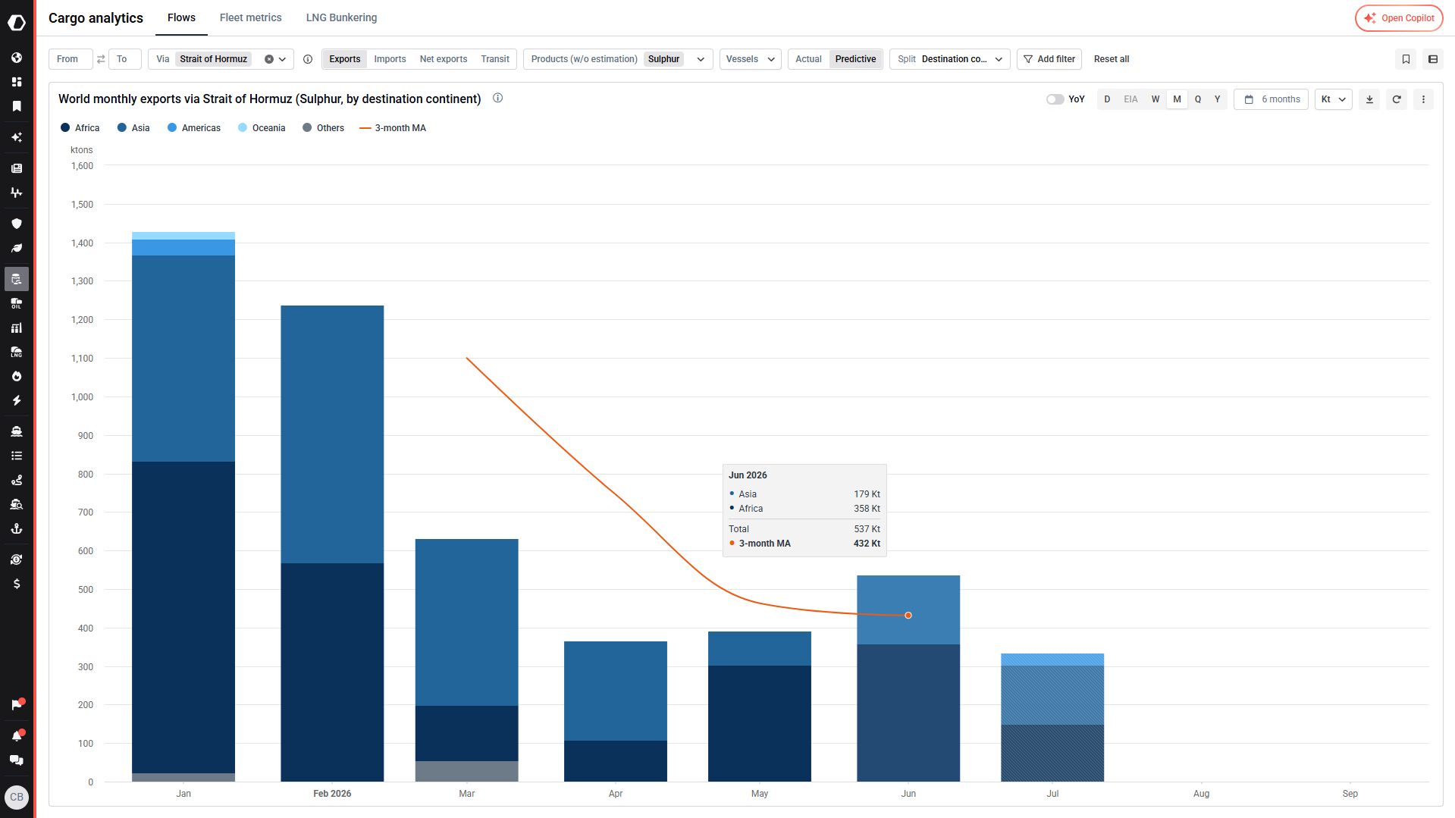Viewport: 1455px width, 818px height.
Task: Open the Products Sulphur dropdown
Action: coord(618,59)
